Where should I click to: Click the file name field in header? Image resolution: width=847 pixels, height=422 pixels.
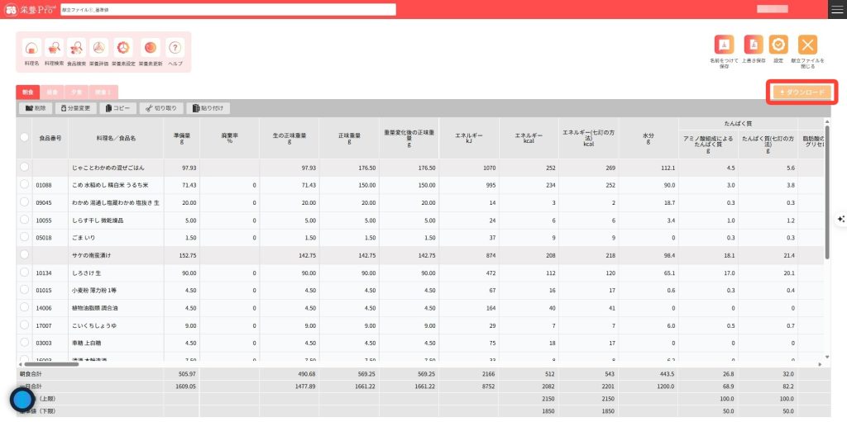227,9
